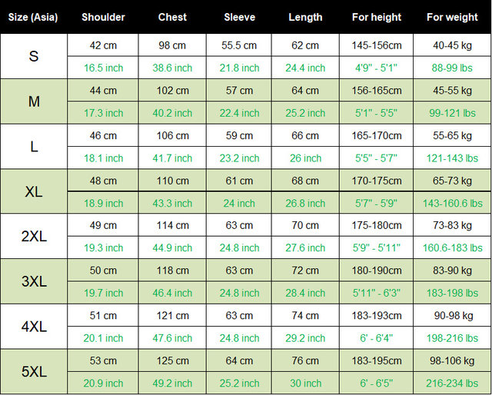Click the "Shoulder" column header

[x=103, y=17]
